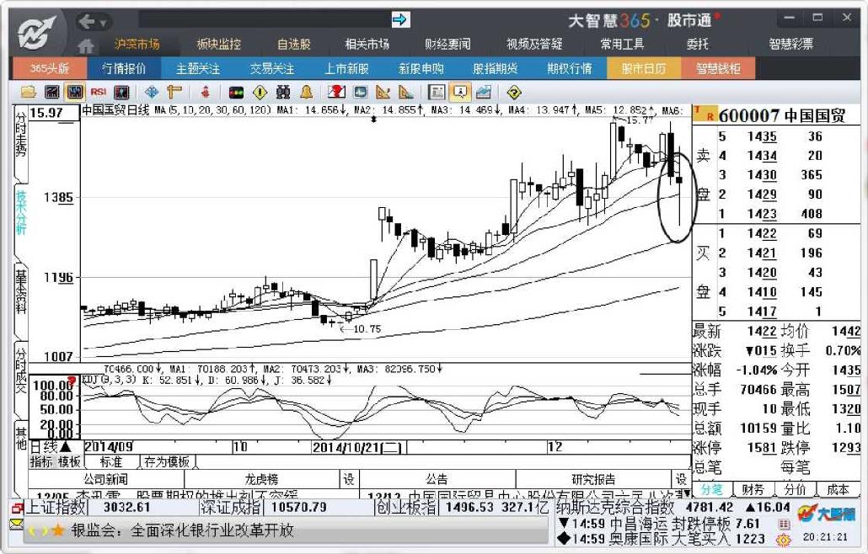
Task: Click the 存为模板 button
Action: click(x=167, y=461)
